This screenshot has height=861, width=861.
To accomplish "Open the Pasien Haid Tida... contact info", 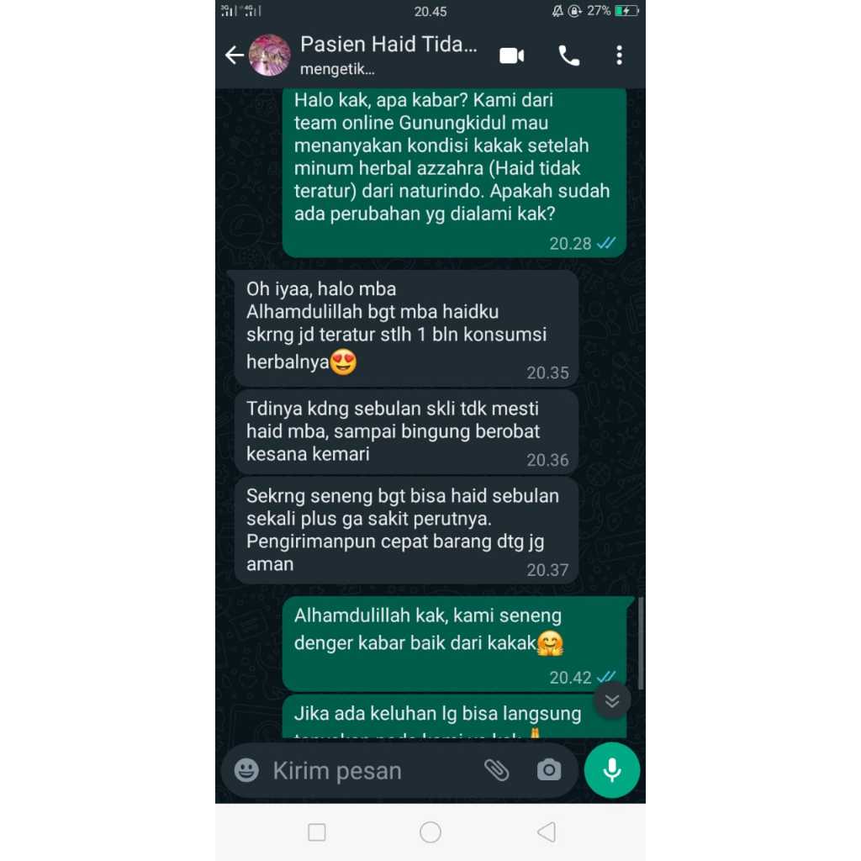I will 388,55.
